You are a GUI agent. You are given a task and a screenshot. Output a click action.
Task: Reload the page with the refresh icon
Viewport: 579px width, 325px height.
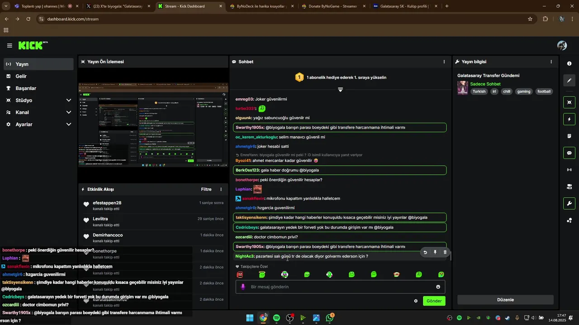pos(28,19)
